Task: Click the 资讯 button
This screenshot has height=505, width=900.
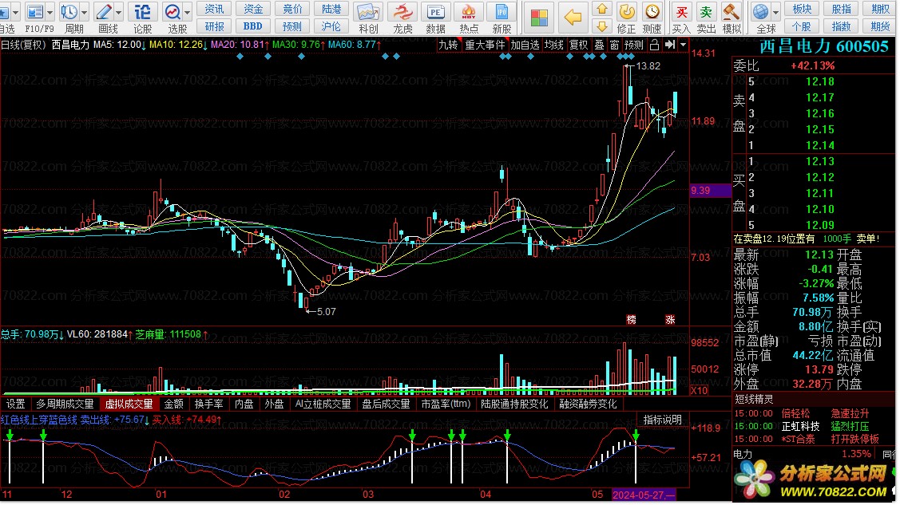Action: [x=214, y=9]
